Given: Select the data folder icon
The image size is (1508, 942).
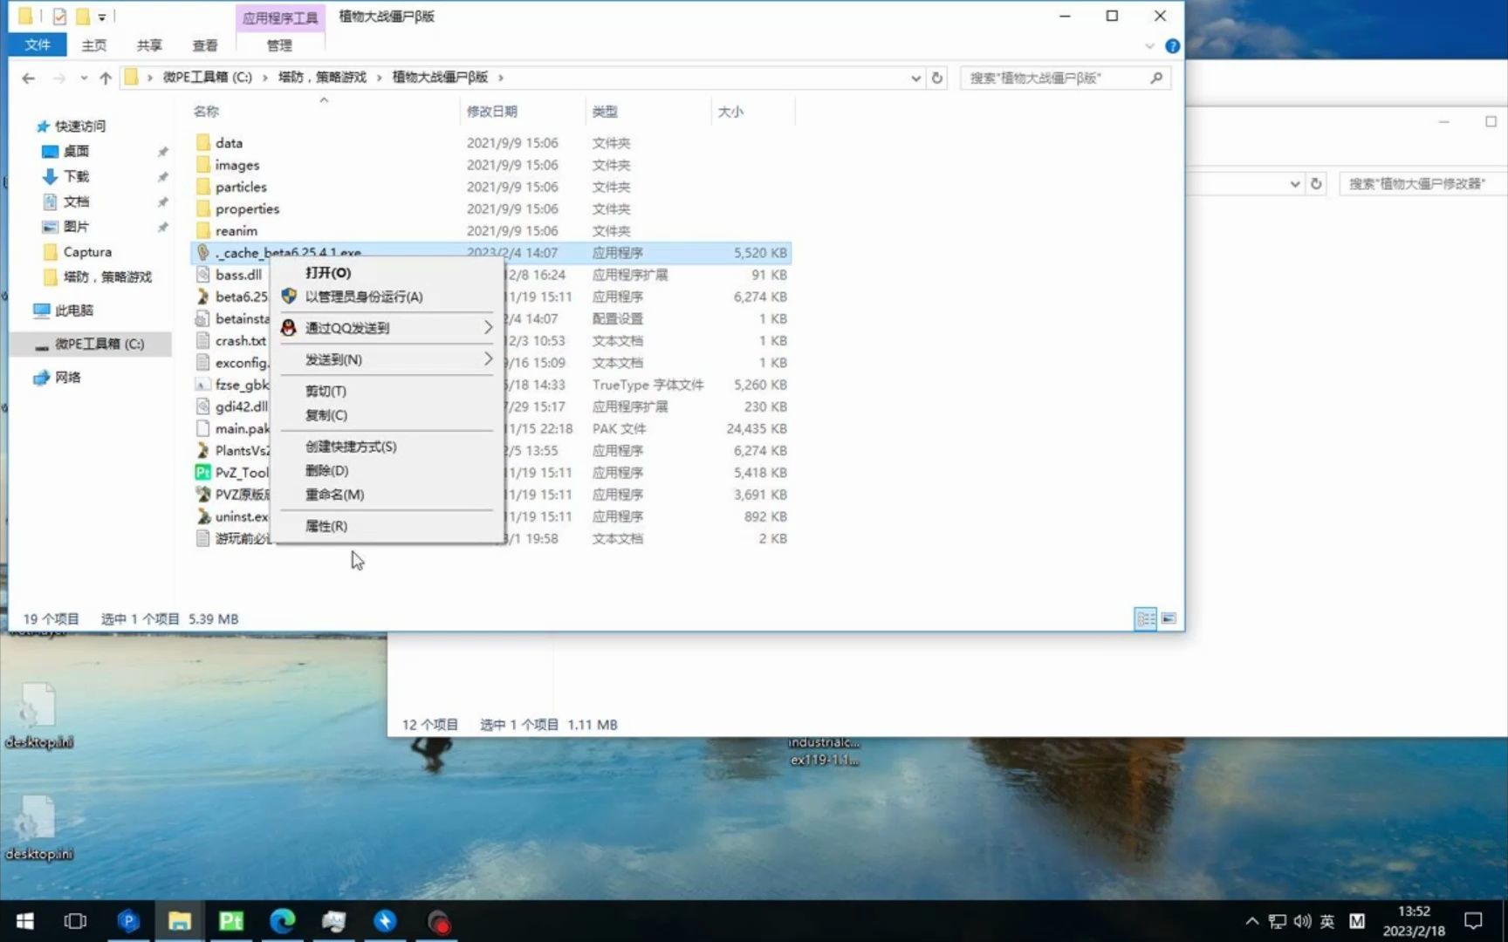Looking at the screenshot, I should tap(203, 142).
